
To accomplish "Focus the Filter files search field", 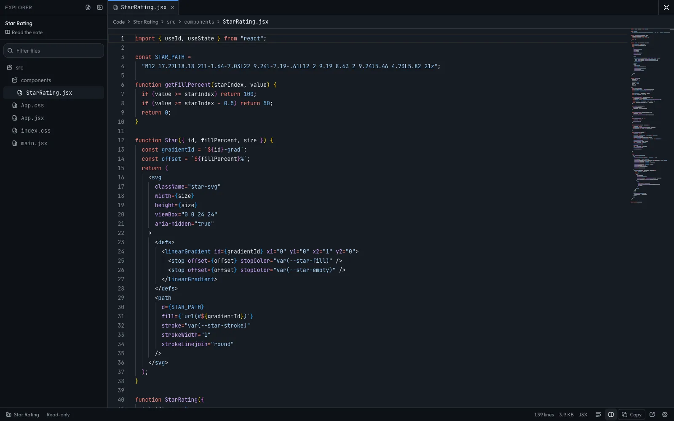I will click(53, 51).
